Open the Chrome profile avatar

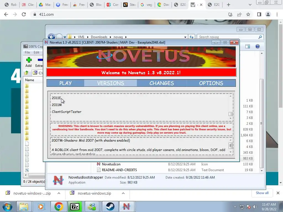click(x=268, y=14)
